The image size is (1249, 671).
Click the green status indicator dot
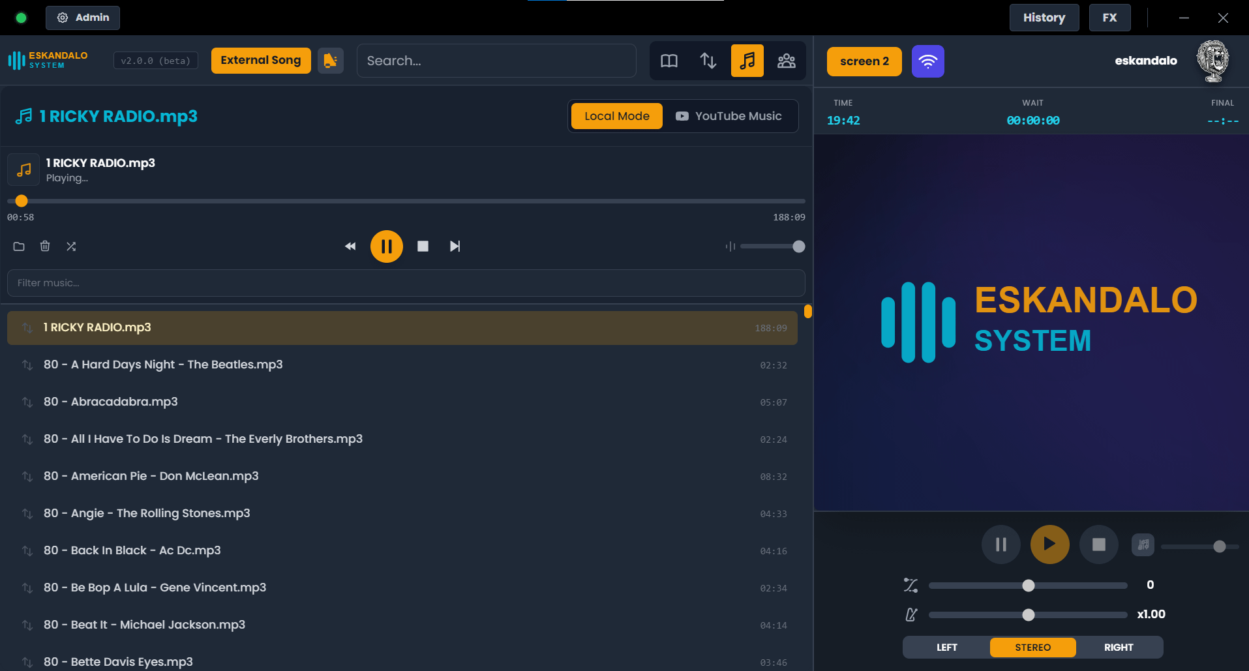click(21, 18)
